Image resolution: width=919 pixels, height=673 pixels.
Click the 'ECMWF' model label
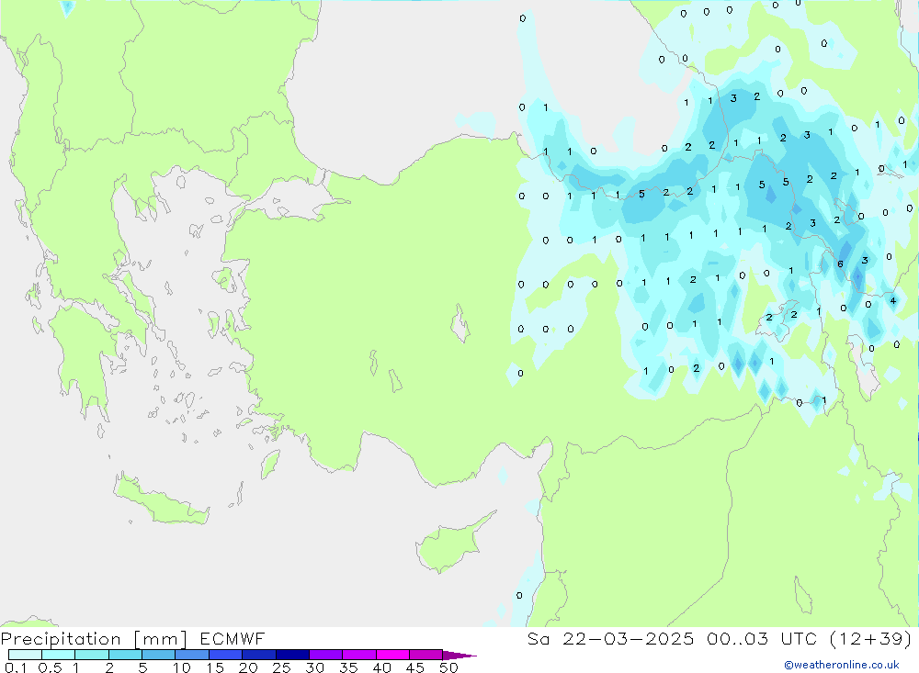pos(233,639)
